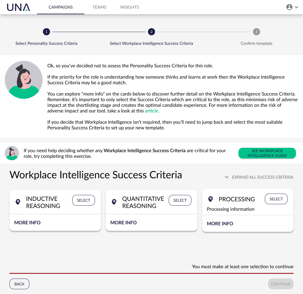
Task: Click the Quantitative Reasoning head icon
Action: click(114, 202)
